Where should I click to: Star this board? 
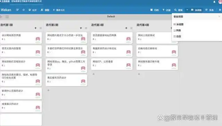click(24, 10)
